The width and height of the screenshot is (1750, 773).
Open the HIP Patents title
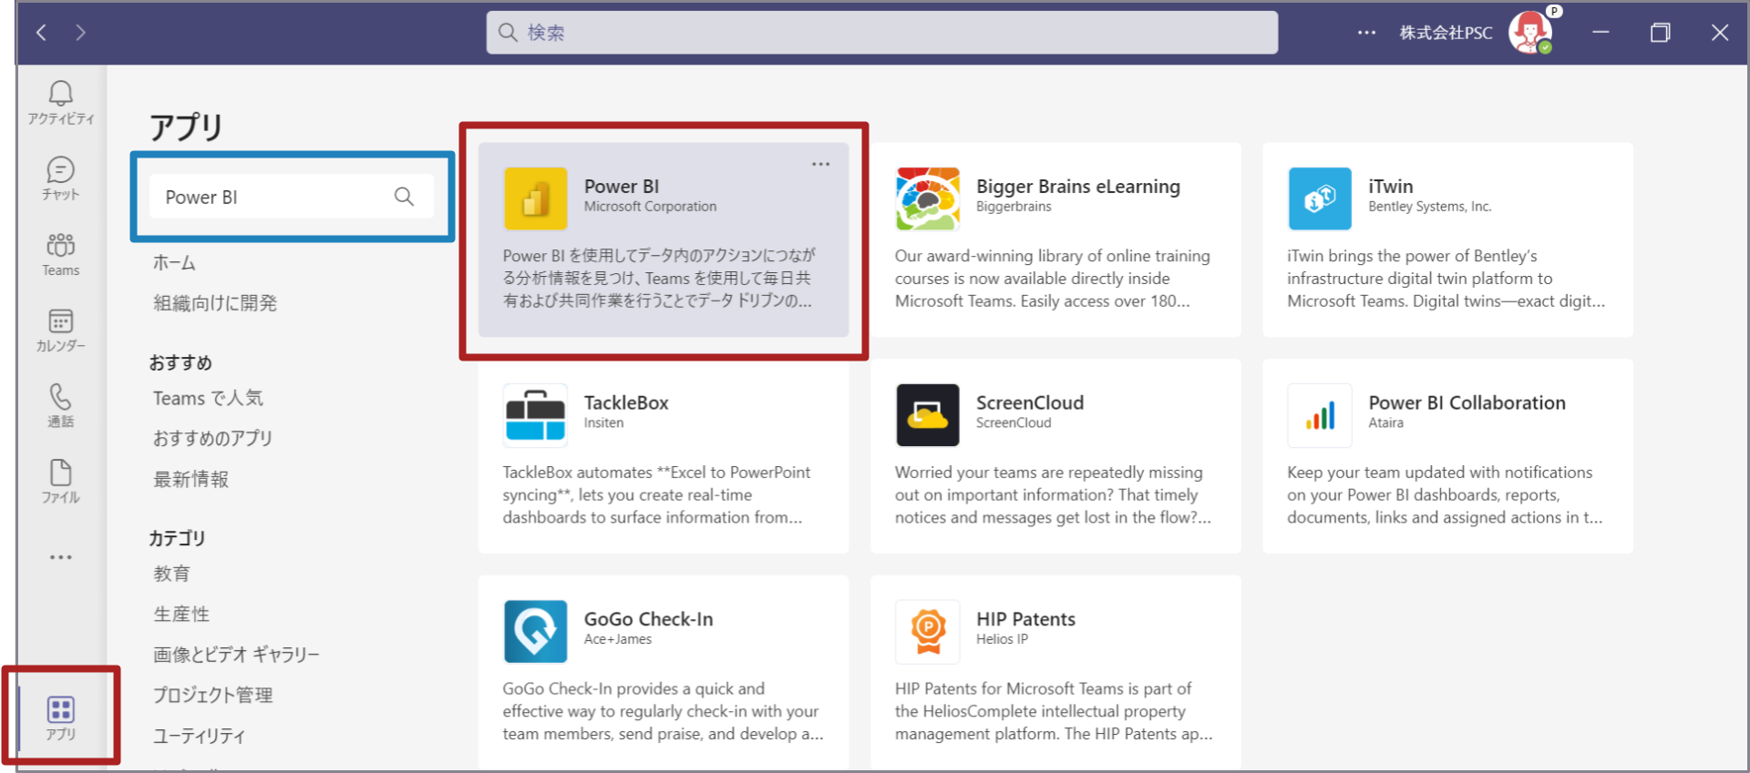[x=1026, y=619]
